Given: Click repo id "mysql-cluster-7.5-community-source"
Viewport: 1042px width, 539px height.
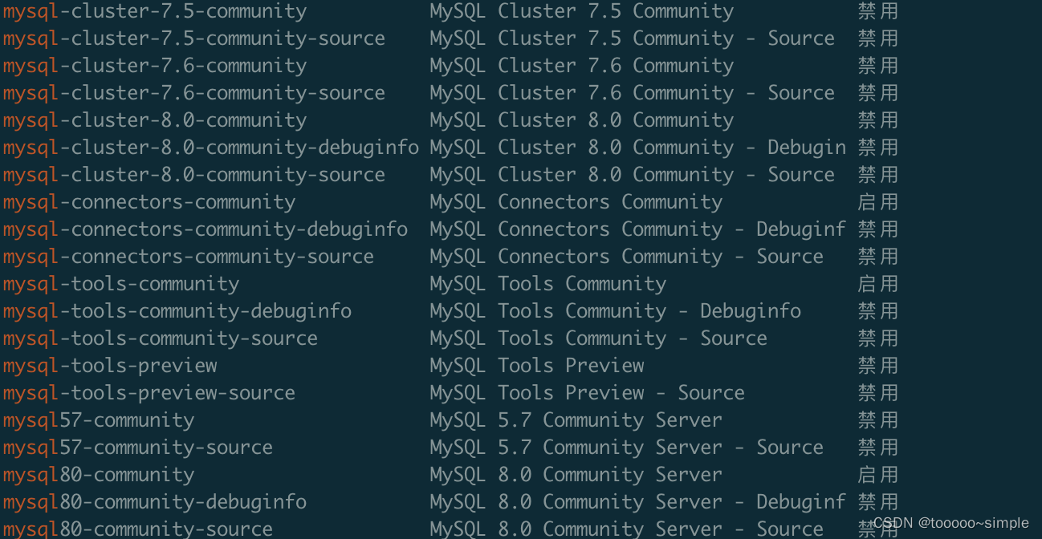Looking at the screenshot, I should 193,38.
